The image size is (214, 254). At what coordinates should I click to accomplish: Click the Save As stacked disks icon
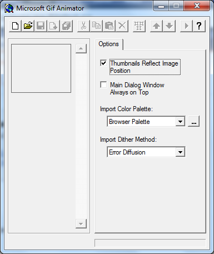66,26
